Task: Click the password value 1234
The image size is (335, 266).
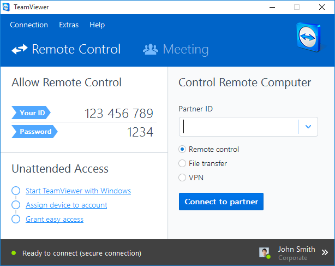Action: pos(140,132)
